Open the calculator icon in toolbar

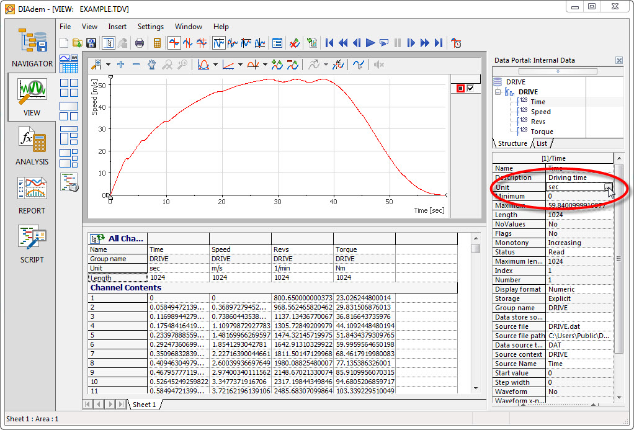coord(158,43)
